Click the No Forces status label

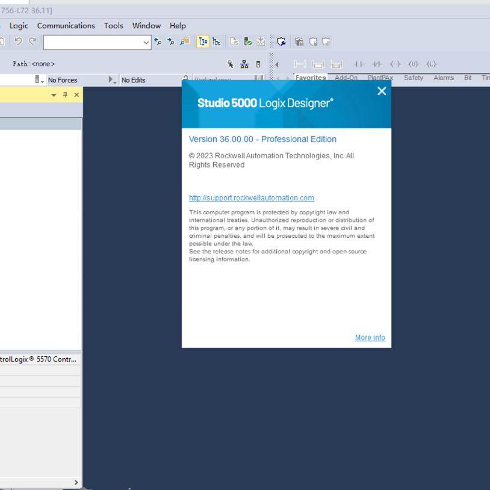[x=63, y=80]
